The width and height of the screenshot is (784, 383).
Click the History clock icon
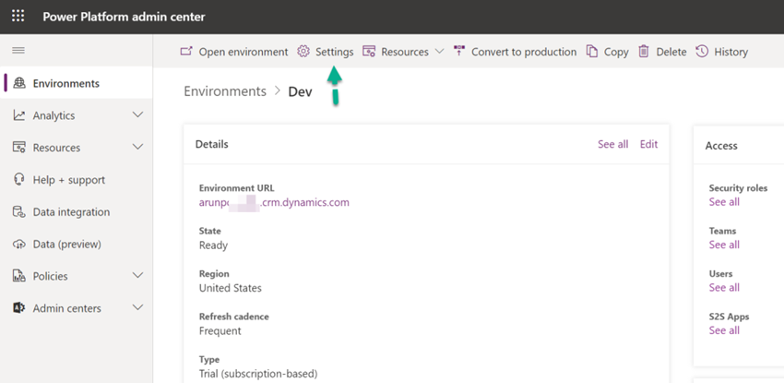pos(702,52)
